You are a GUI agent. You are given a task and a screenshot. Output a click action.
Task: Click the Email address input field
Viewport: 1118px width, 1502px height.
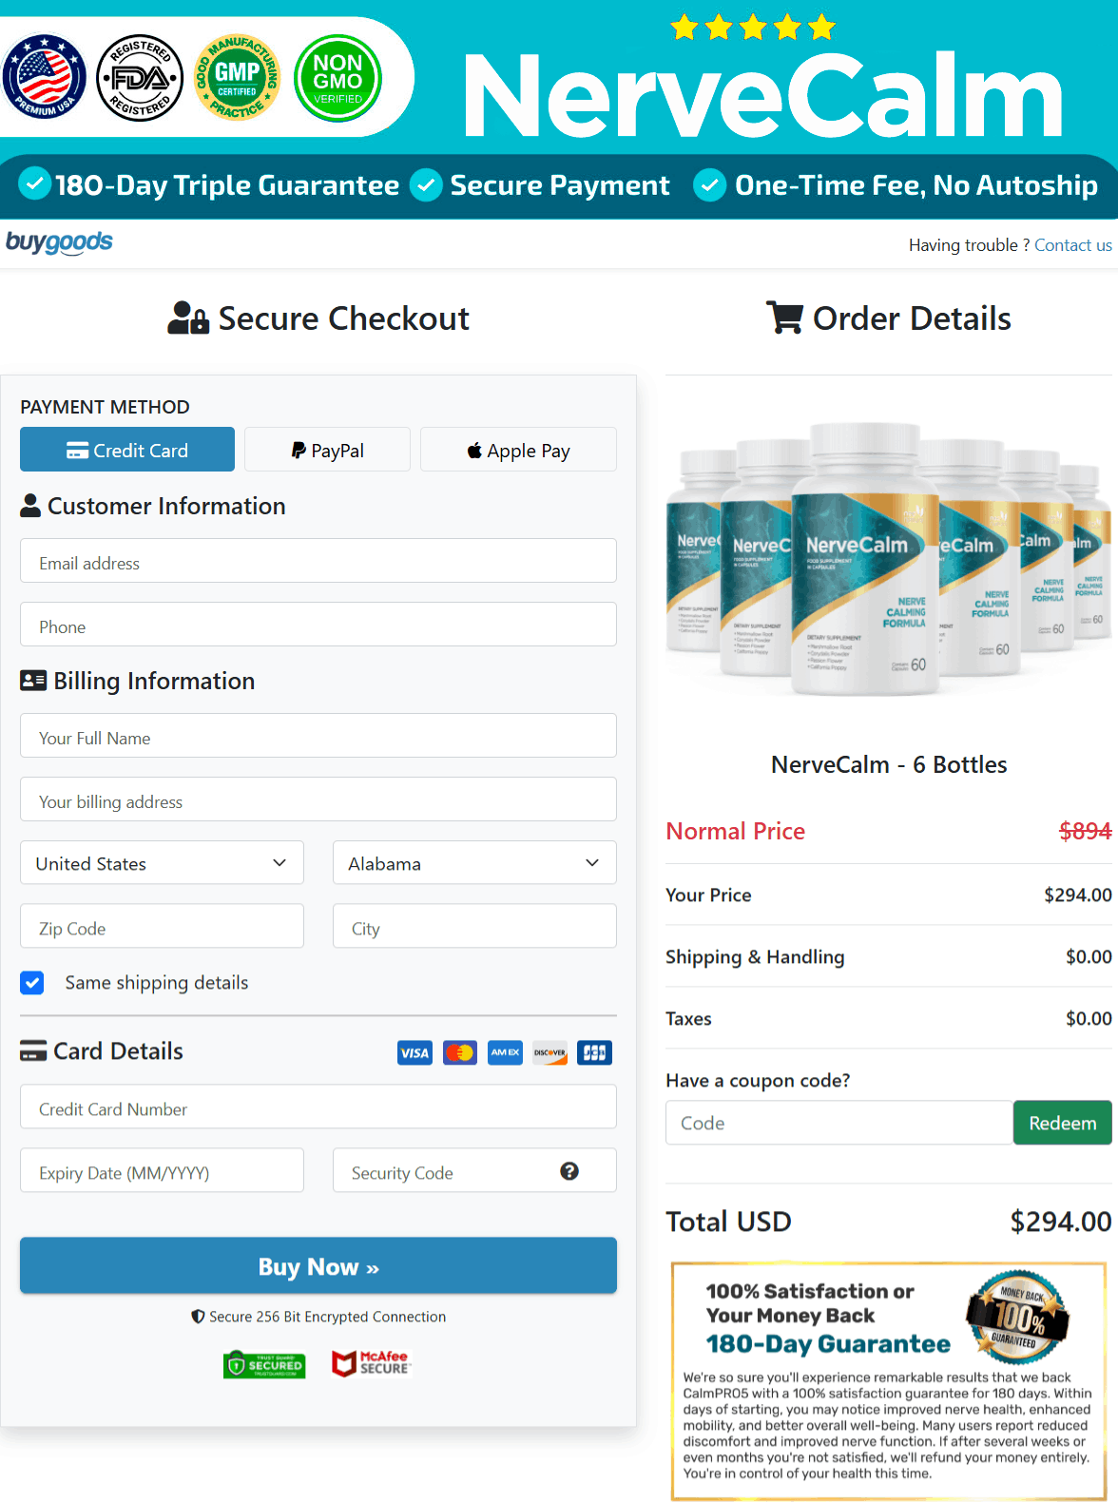tap(318, 561)
